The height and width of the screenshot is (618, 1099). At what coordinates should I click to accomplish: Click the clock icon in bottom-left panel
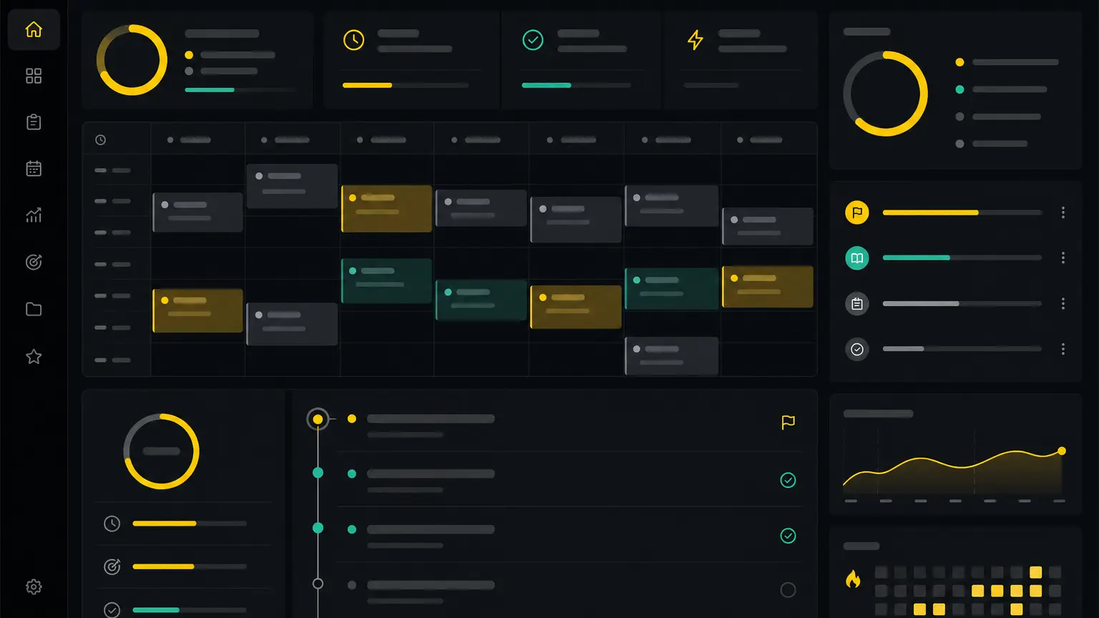(112, 524)
